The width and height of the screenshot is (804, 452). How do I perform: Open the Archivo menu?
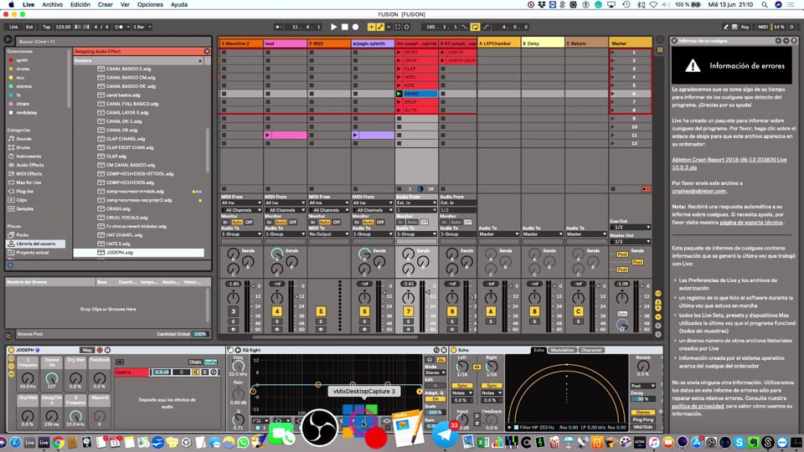(52, 5)
